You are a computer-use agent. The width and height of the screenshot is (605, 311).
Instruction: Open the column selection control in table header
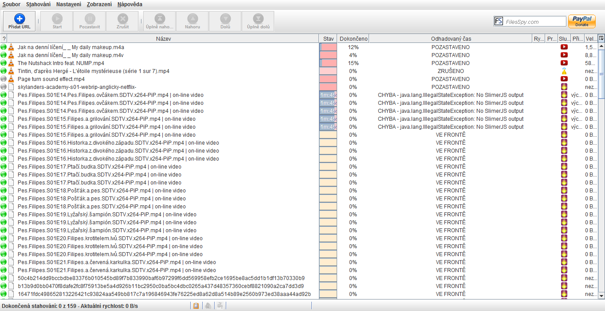601,38
